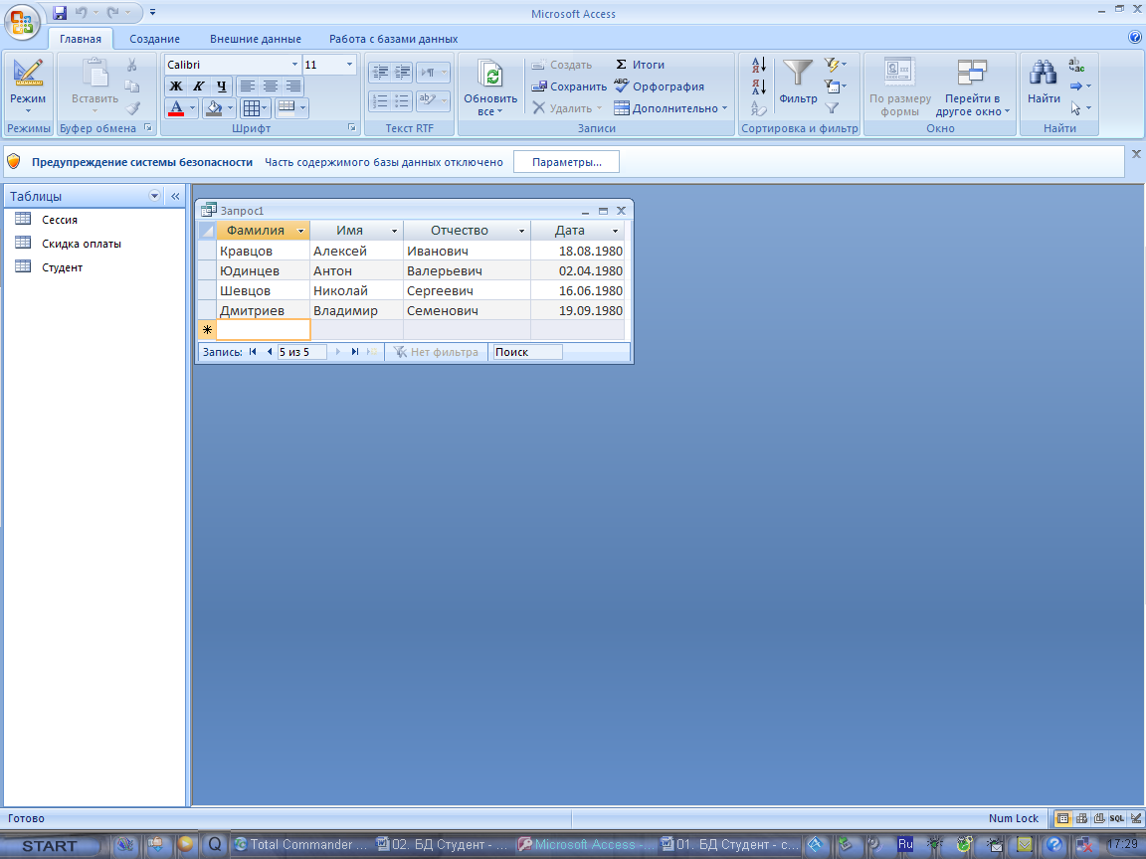Image resolution: width=1146 pixels, height=859 pixels.
Task: Toggle bold Ж formatting
Action: 176,86
